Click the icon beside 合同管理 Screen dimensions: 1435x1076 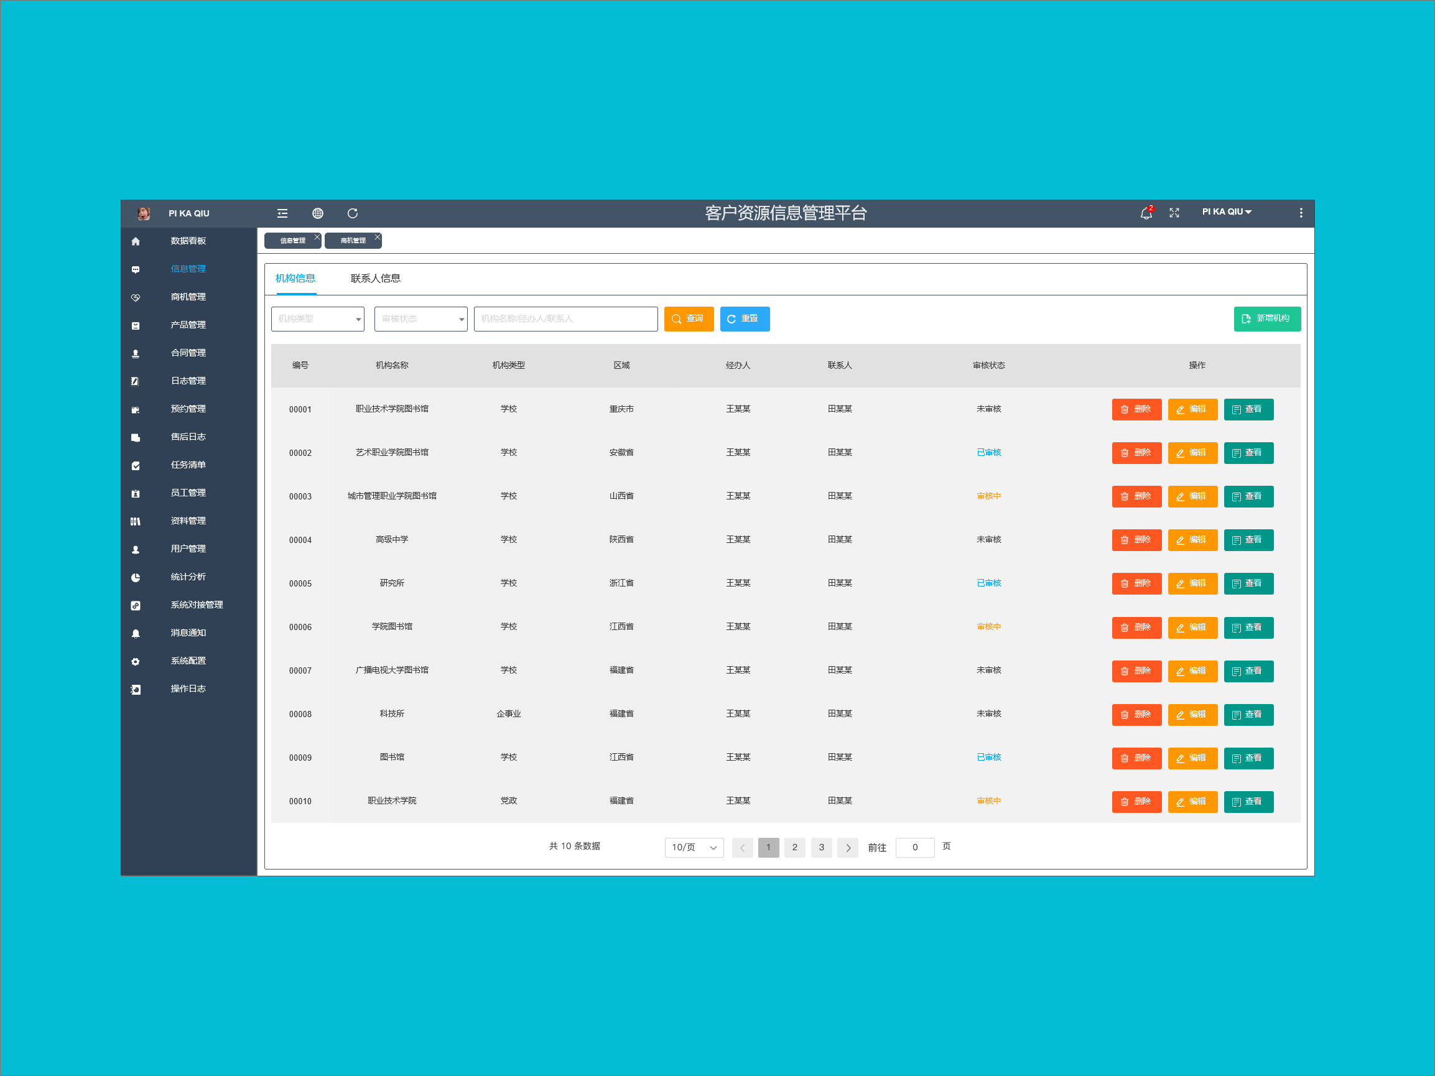point(136,353)
